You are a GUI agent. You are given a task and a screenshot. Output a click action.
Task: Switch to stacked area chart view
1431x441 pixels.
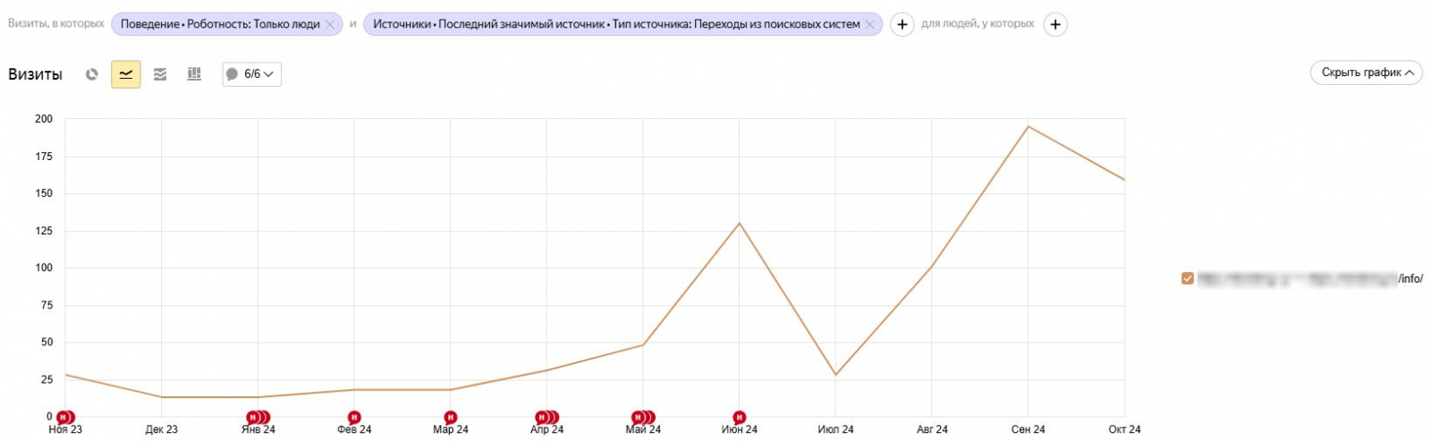(160, 74)
